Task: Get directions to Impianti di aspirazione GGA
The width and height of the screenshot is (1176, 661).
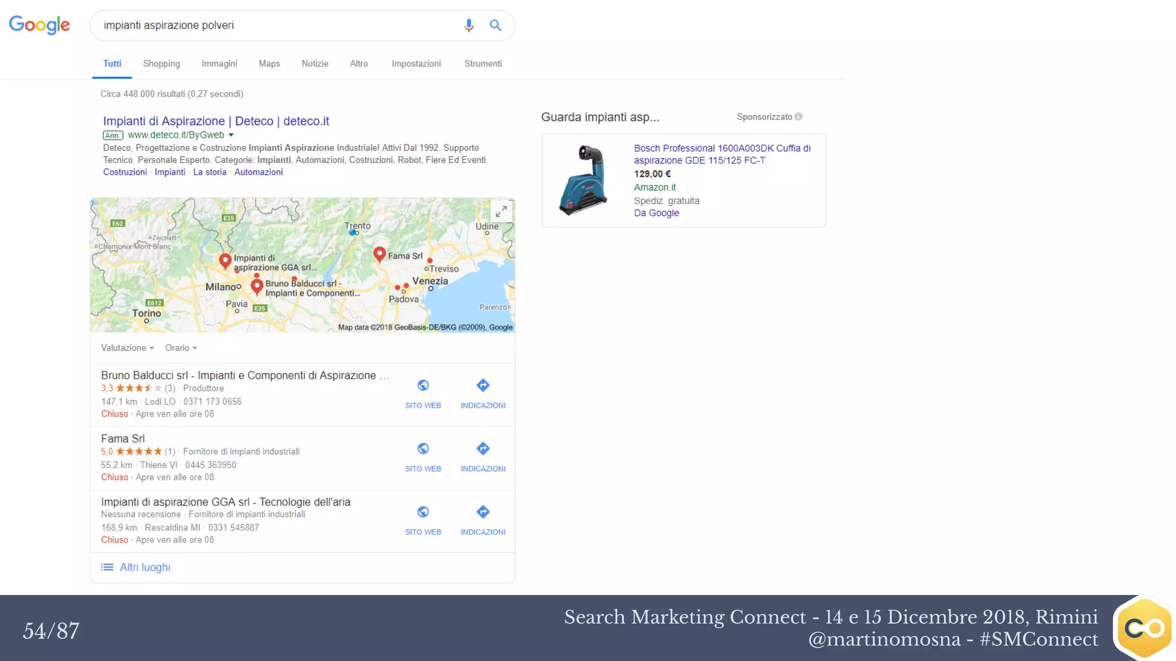Action: coord(483,511)
